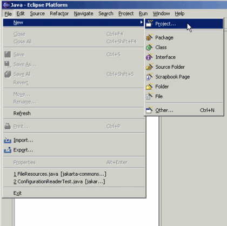Click the yellow Folder icon
This screenshot has height=226, width=227.
(149, 87)
